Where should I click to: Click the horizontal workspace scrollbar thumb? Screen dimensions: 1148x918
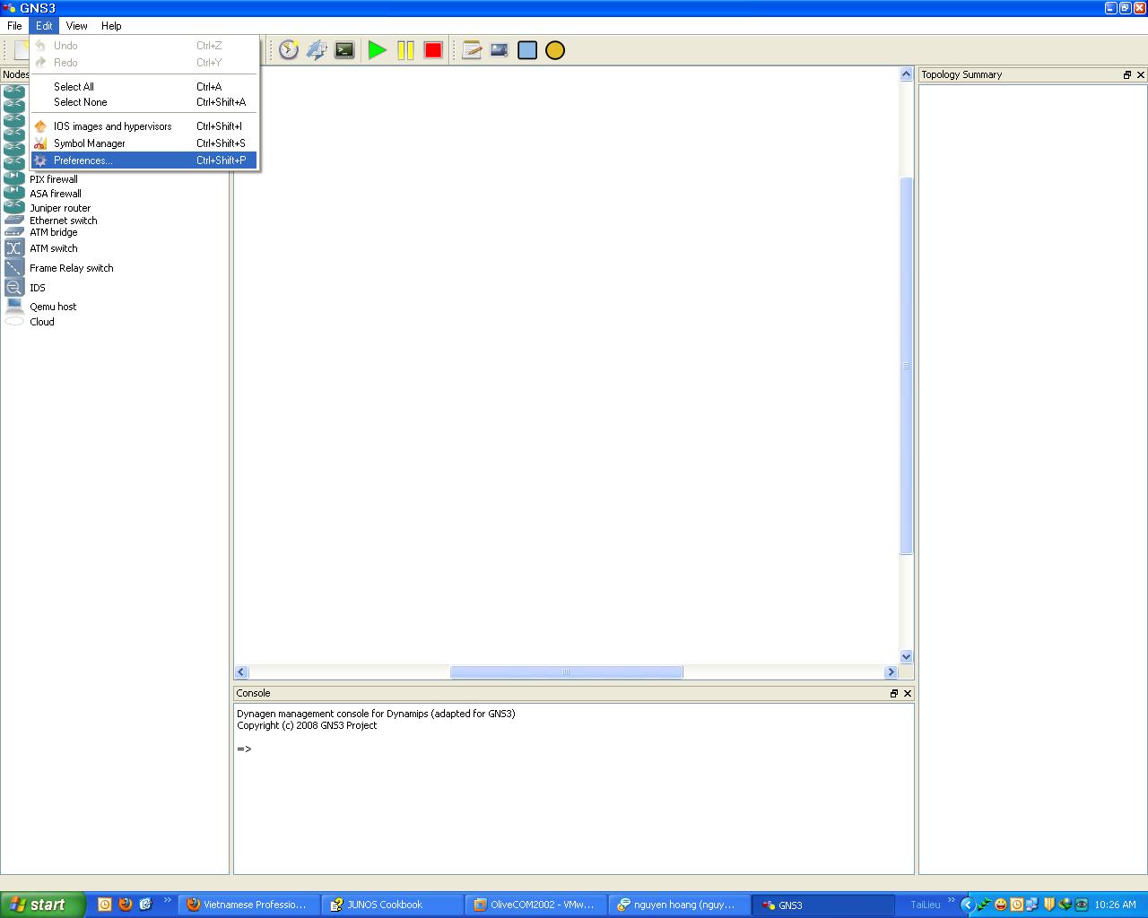coord(566,672)
